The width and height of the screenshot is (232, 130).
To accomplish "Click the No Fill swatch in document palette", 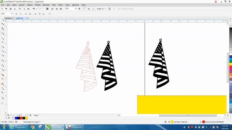I will click(x=14, y=118).
